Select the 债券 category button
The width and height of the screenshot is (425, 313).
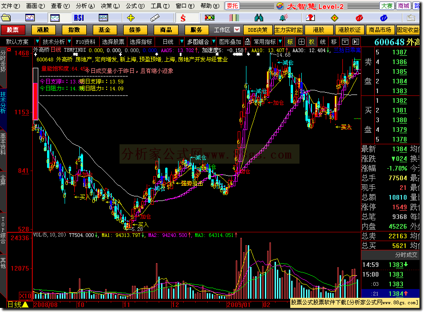point(135,30)
